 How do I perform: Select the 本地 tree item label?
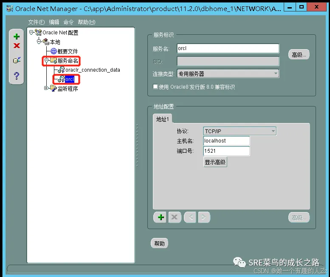click(x=55, y=42)
